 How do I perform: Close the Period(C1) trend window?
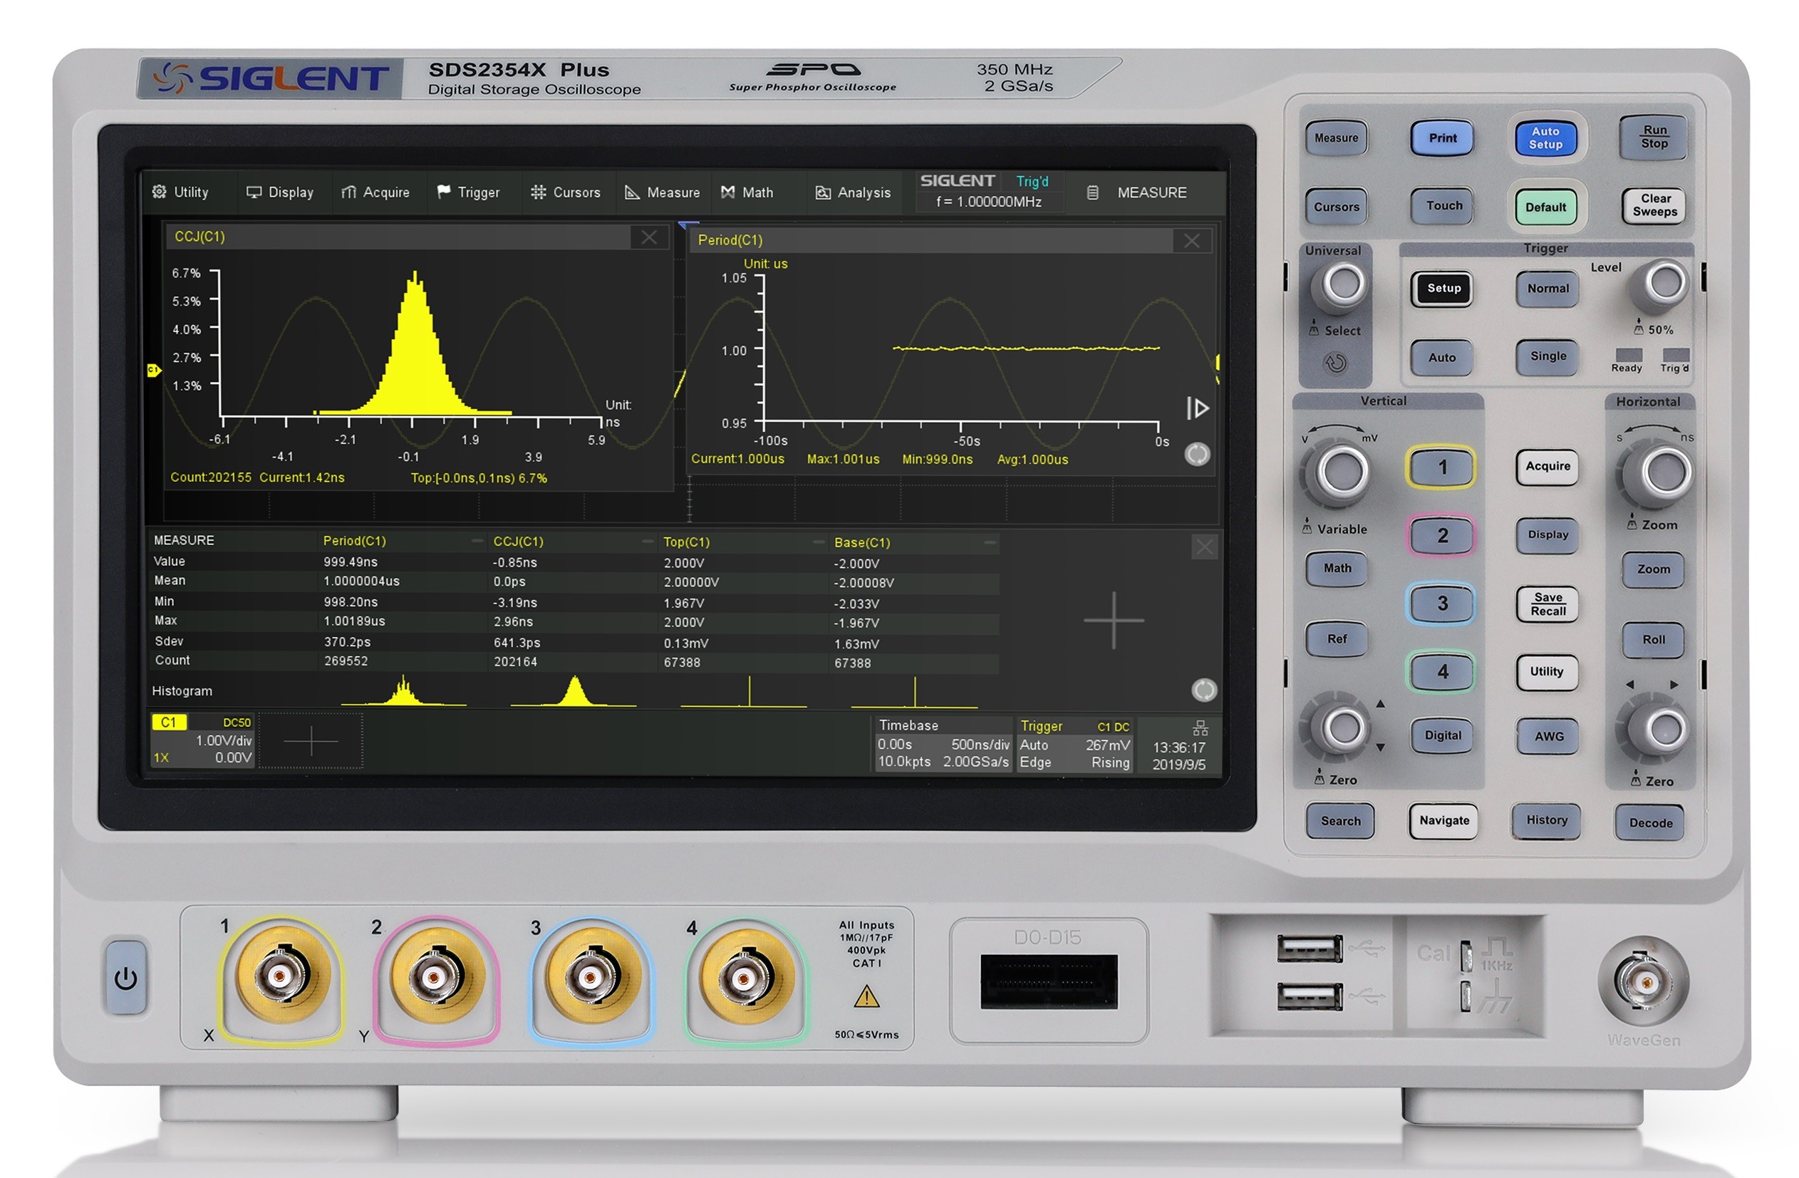(x=1192, y=241)
